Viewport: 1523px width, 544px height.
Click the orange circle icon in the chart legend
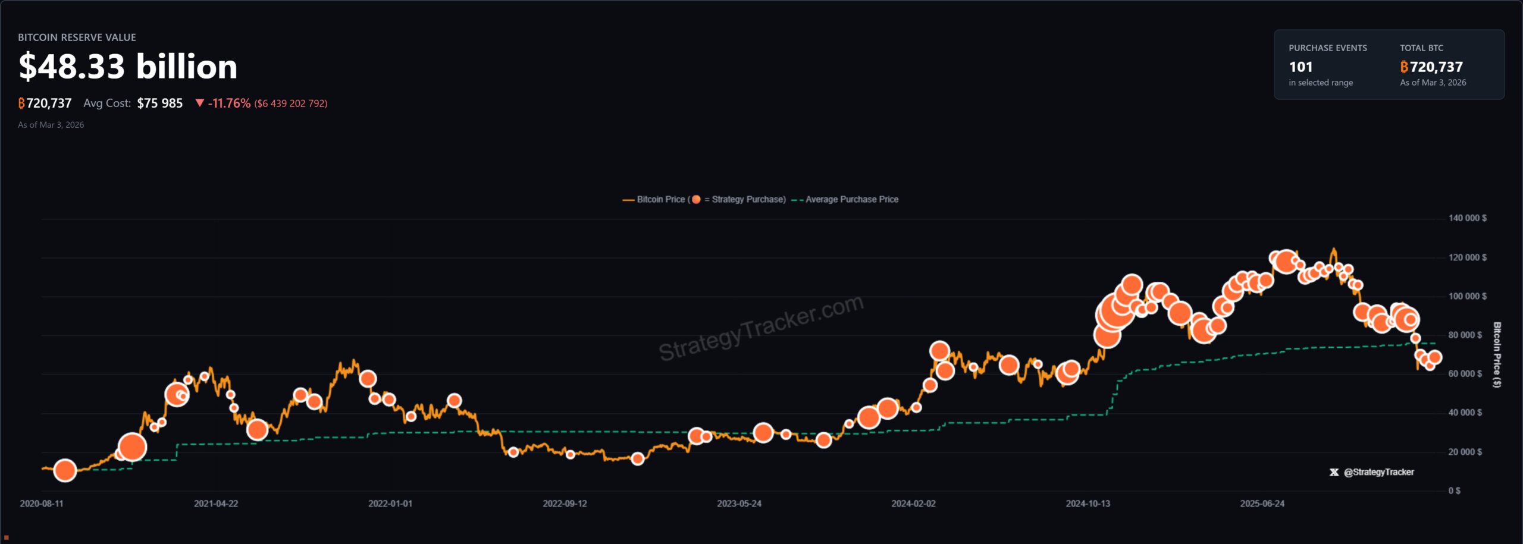point(696,199)
